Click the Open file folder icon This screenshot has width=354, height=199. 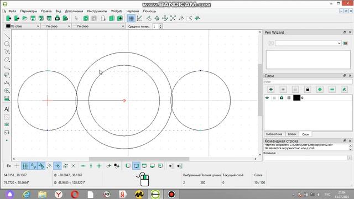coord(25,18)
